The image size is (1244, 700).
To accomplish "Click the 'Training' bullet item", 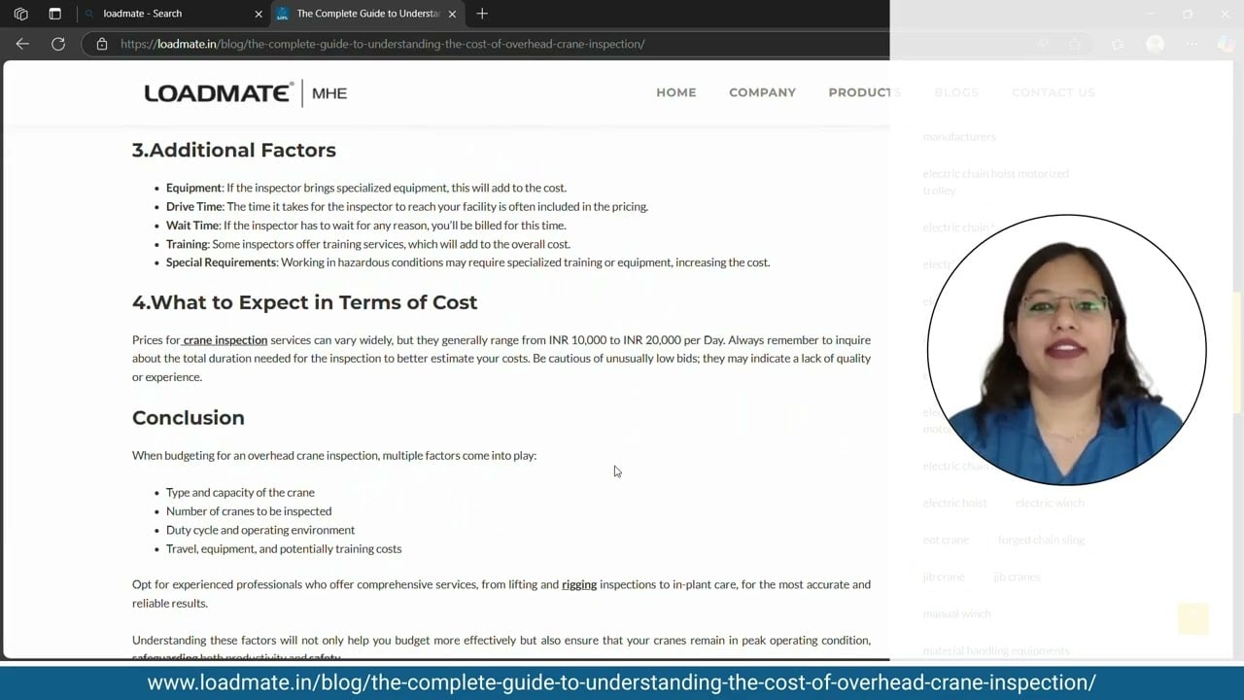I will pos(368,244).
